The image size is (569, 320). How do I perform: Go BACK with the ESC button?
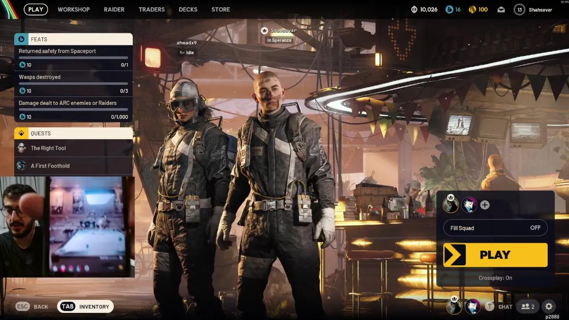[x=32, y=307]
